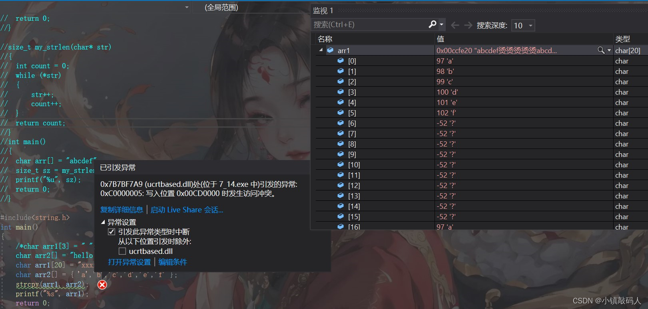Click the cube icon for element [8]
Image resolution: width=648 pixels, height=309 pixels.
pyautogui.click(x=341, y=143)
